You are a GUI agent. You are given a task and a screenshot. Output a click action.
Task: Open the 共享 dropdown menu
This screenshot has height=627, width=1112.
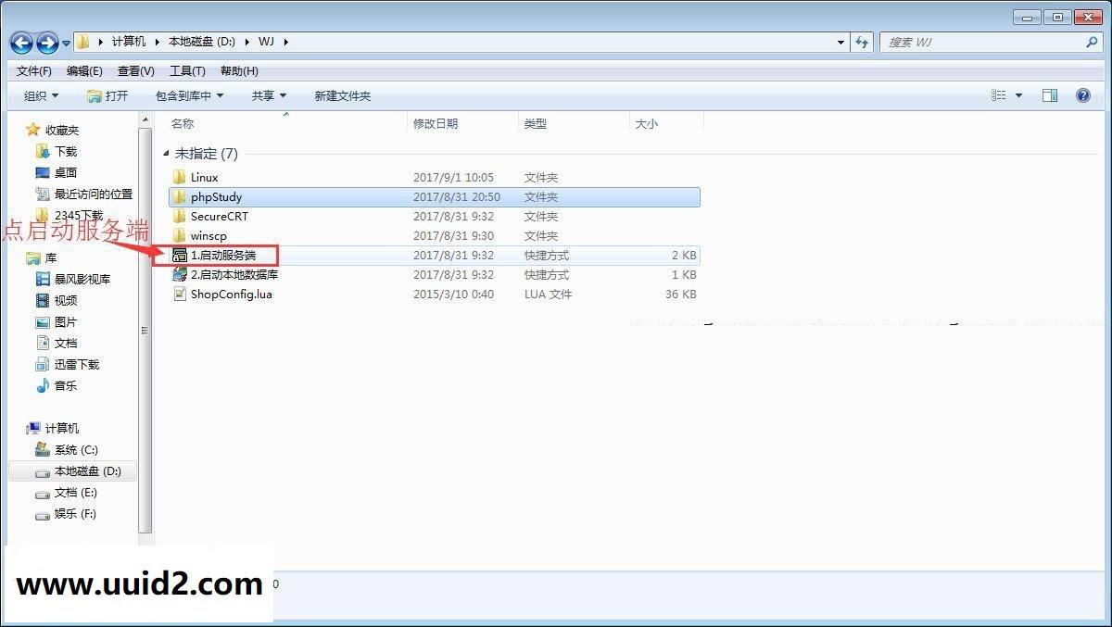tap(268, 94)
